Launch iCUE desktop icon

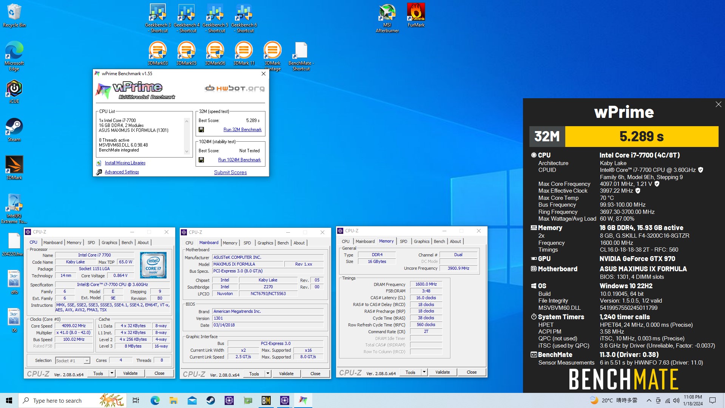point(14,91)
